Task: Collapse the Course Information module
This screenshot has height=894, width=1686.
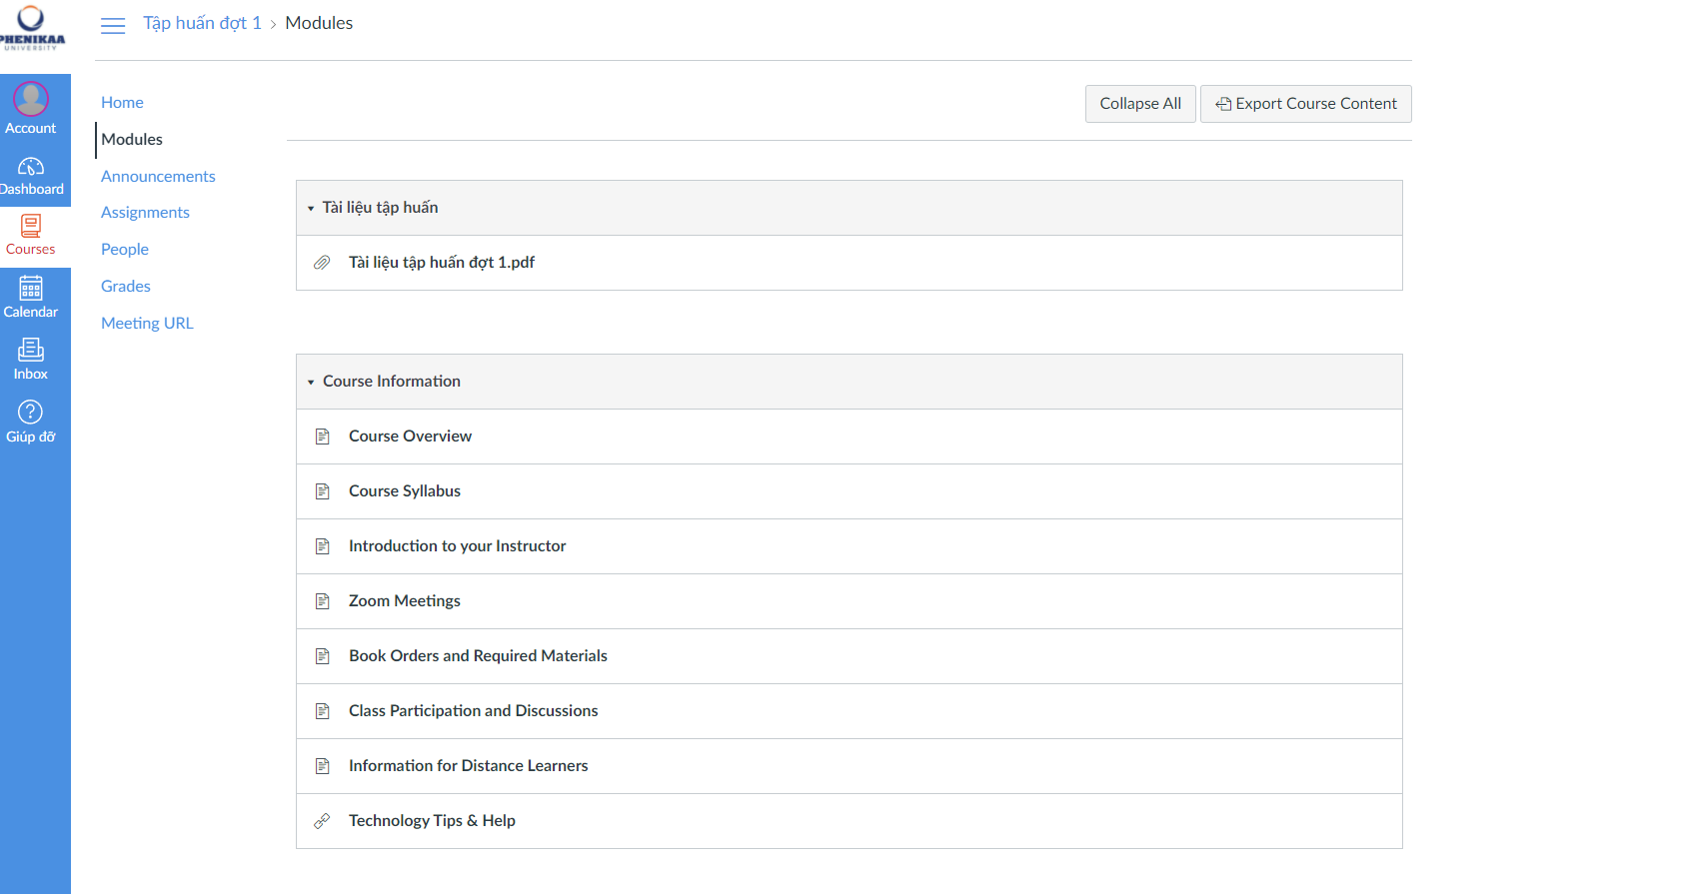Action: (x=311, y=382)
